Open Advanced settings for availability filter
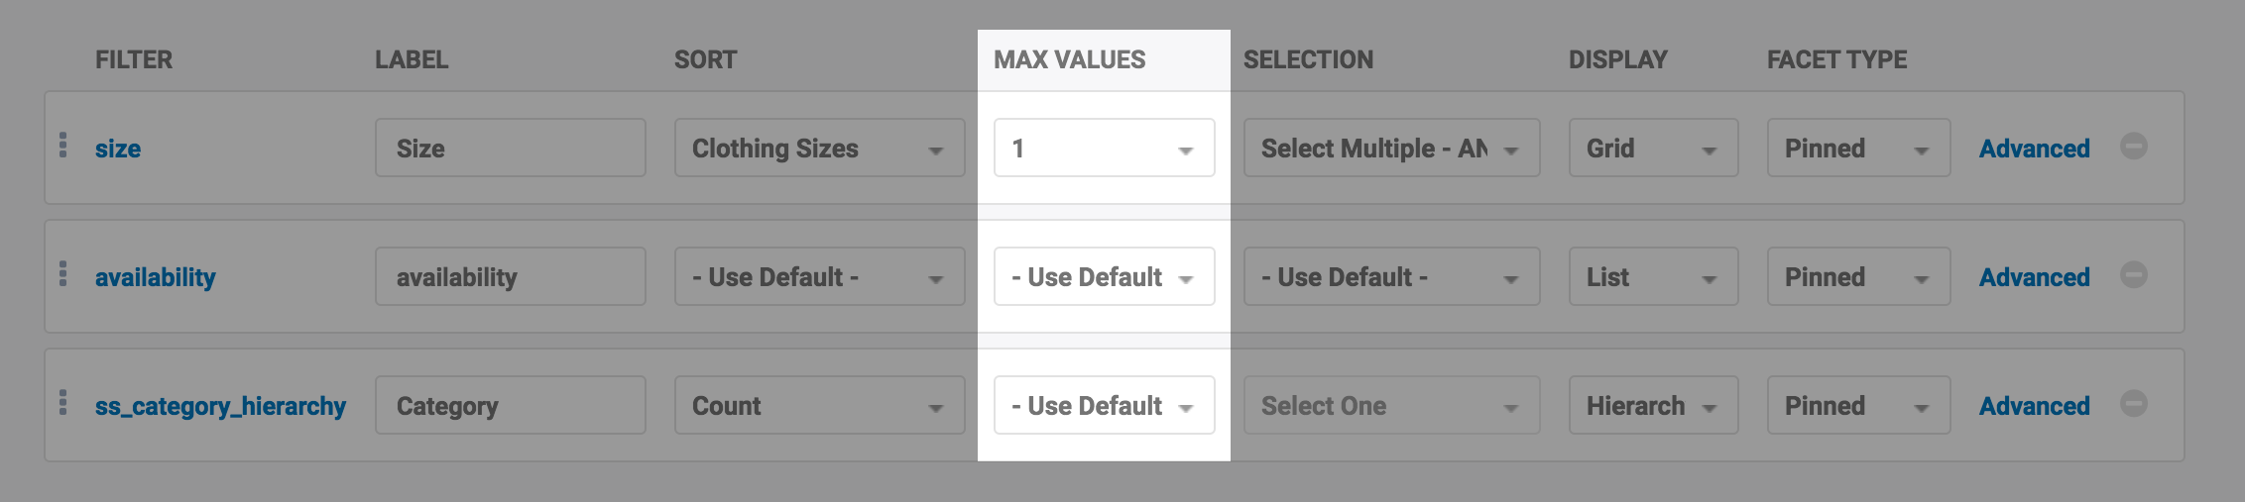2245x502 pixels. (2034, 277)
